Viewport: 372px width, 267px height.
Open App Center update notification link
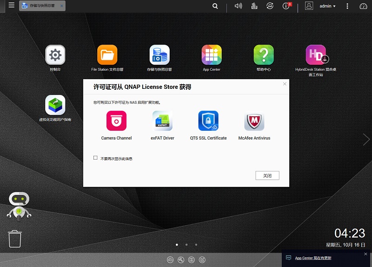click(x=313, y=258)
